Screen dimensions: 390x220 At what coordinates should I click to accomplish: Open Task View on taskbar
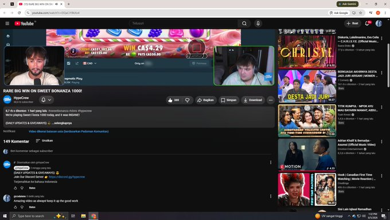[73, 216]
